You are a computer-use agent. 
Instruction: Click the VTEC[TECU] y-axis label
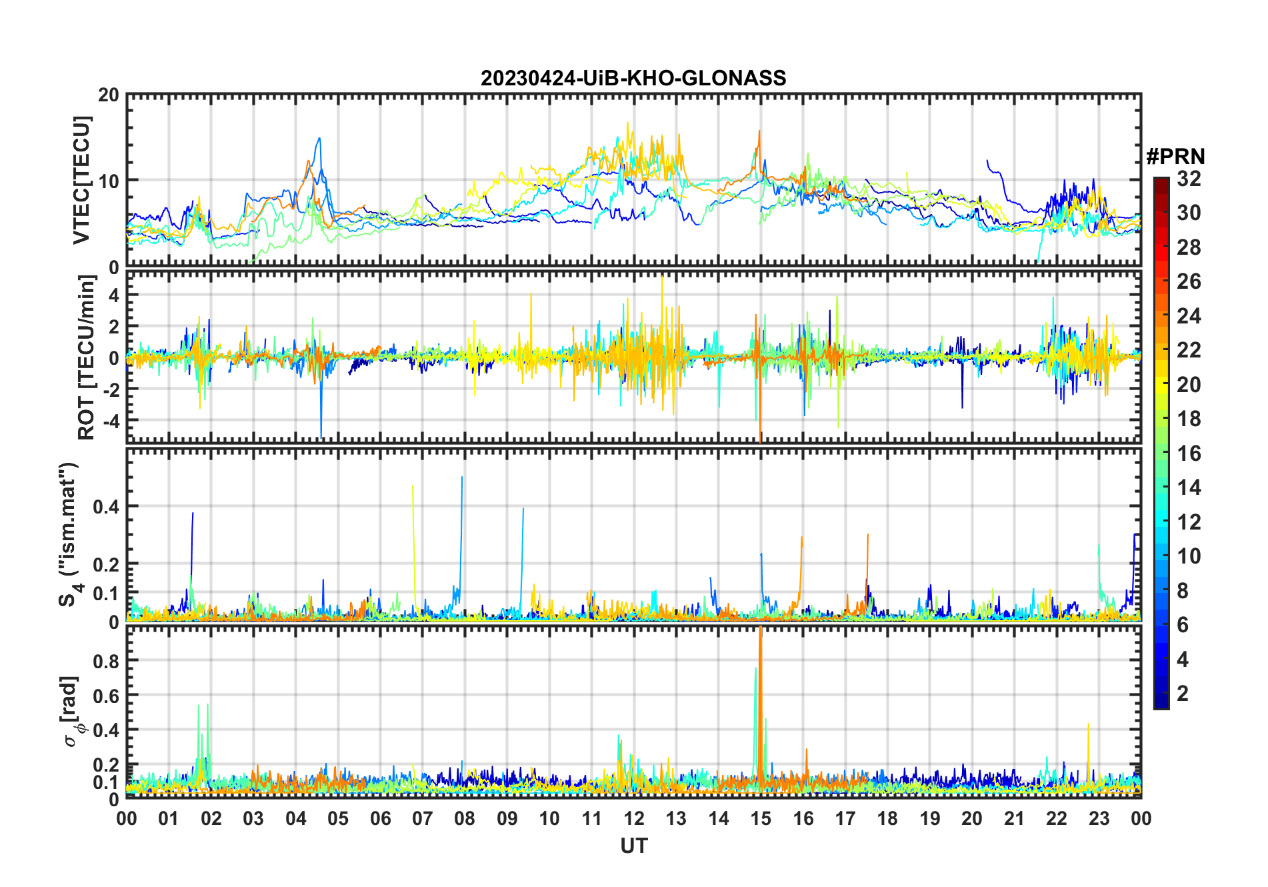pos(81,180)
